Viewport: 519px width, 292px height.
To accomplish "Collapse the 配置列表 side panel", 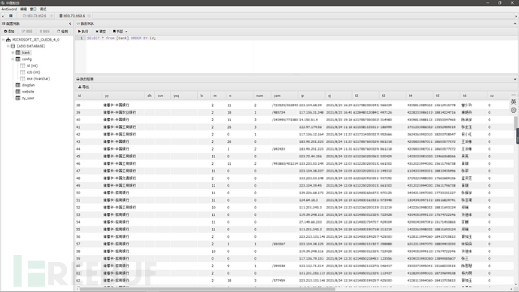I will tap(70, 24).
